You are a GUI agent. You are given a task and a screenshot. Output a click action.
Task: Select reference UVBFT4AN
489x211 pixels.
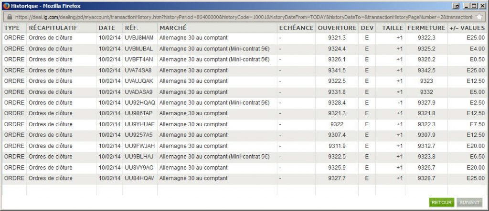tap(139, 59)
